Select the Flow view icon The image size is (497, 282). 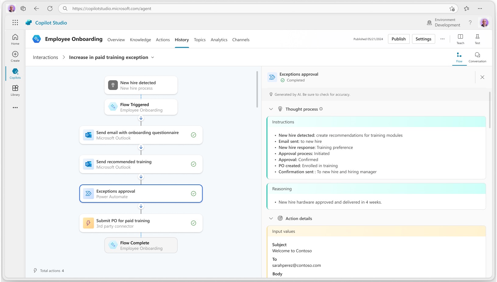point(459,57)
